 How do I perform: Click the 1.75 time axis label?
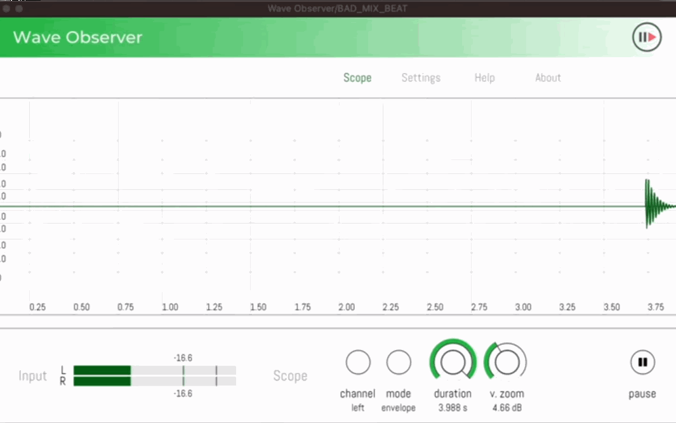[x=303, y=307]
